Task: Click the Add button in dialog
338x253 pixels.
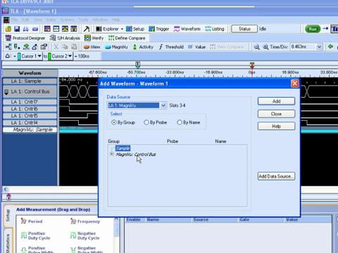Action: click(276, 101)
